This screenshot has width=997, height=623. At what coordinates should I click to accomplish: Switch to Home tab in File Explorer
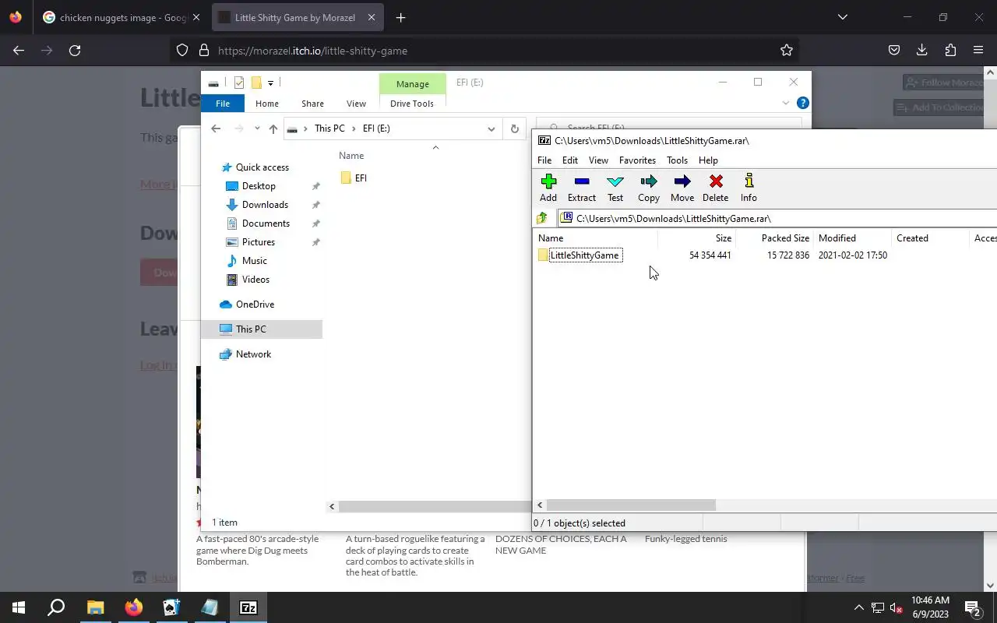tap(267, 104)
